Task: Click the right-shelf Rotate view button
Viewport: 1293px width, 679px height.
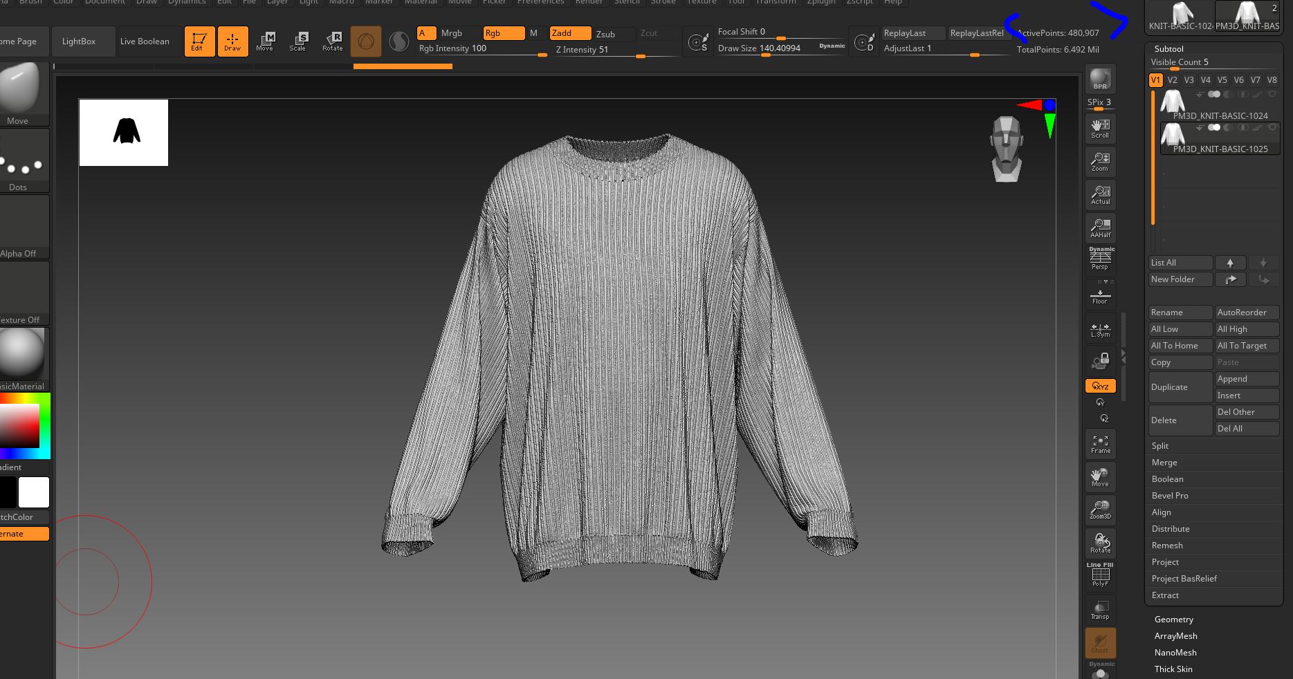Action: [1100, 543]
